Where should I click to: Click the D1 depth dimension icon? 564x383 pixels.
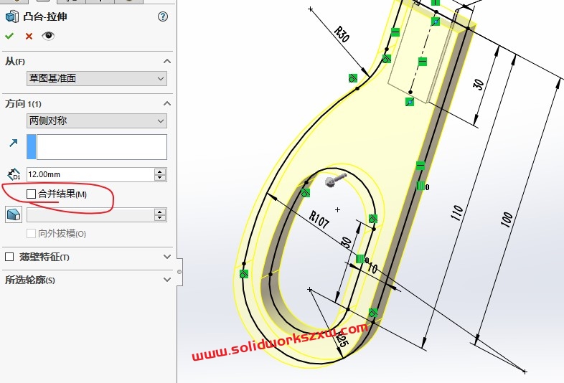[13, 174]
